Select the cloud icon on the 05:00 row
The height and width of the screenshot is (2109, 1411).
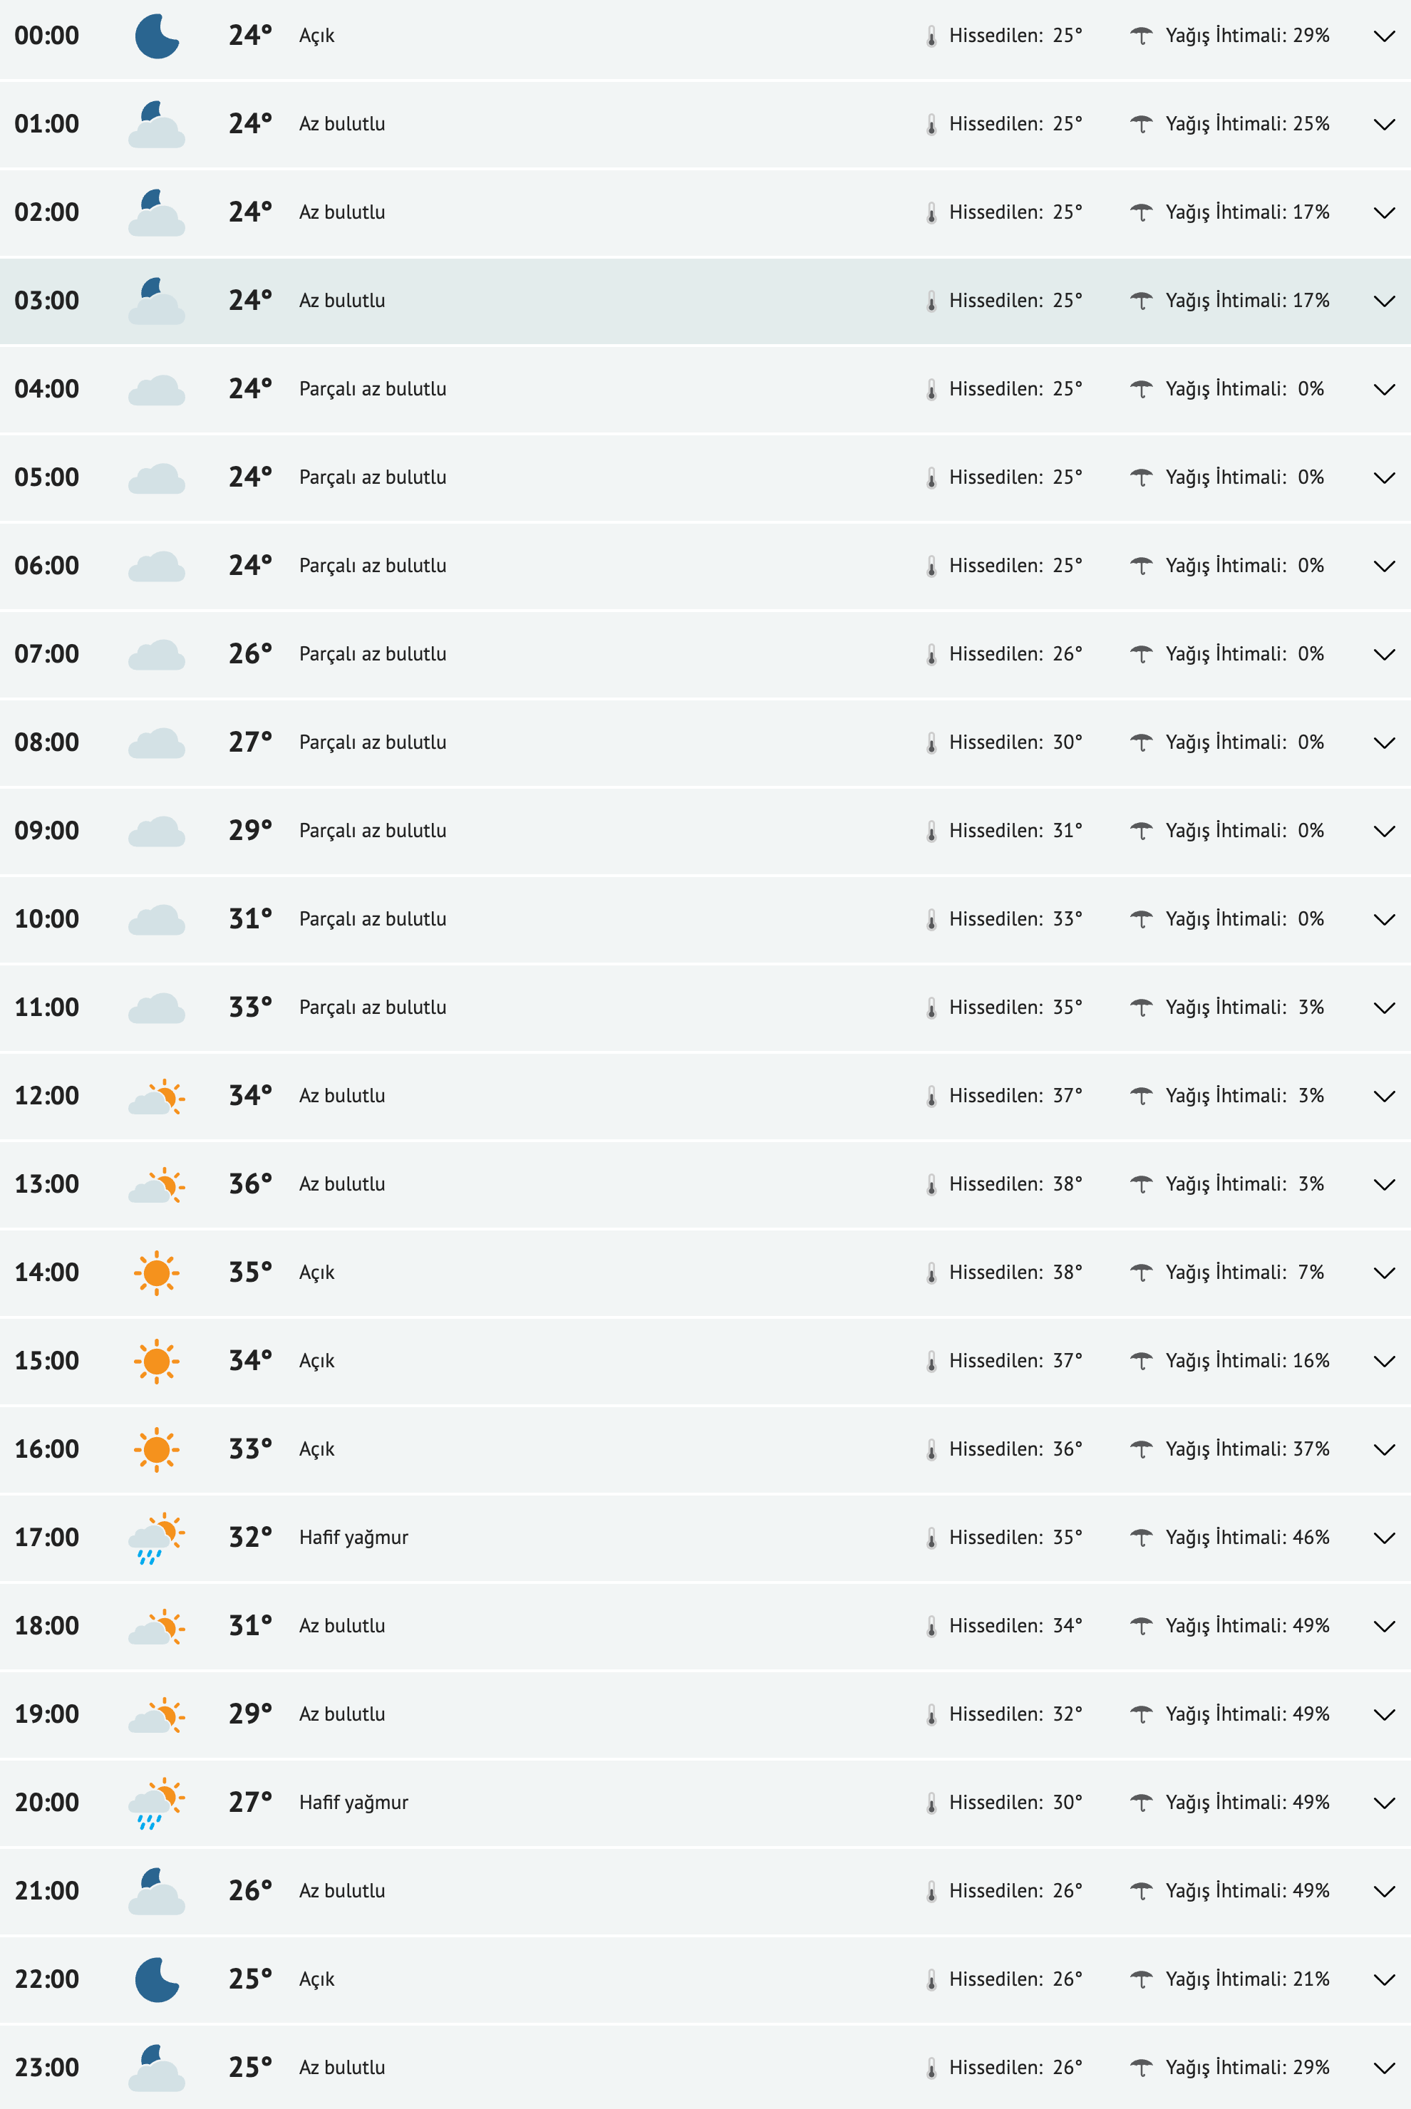coord(157,477)
